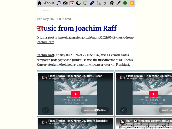Open the orange RSS feed icon
Image resolution: width=172 pixels, height=129 pixels.
(x=132, y=3)
